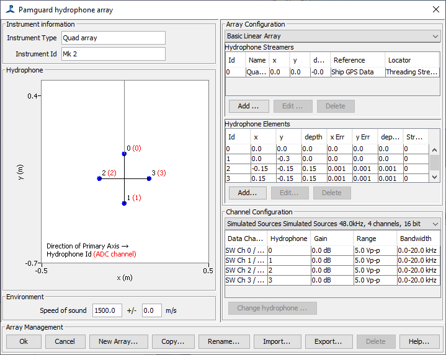Click the Range column header
Image resolution: width=446 pixels, height=355 pixels.
coord(375,239)
